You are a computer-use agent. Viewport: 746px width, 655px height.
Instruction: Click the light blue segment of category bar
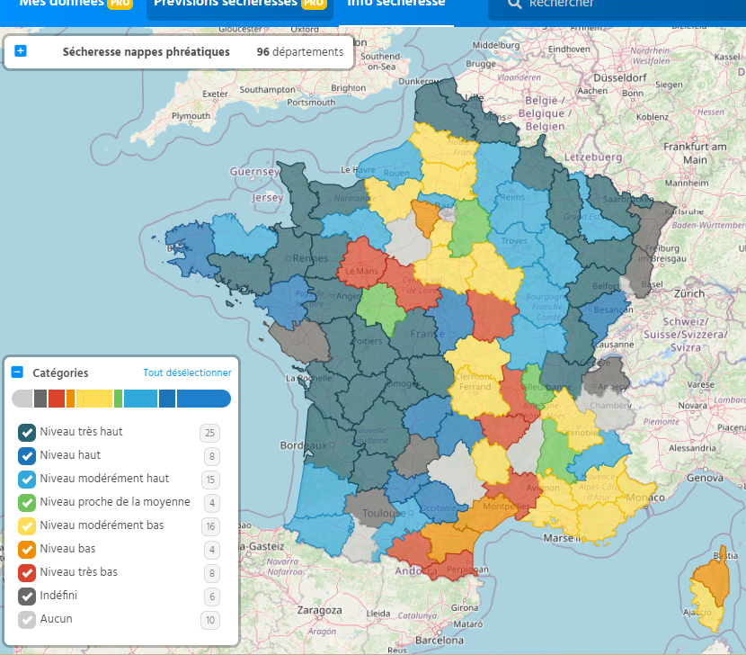[140, 399]
